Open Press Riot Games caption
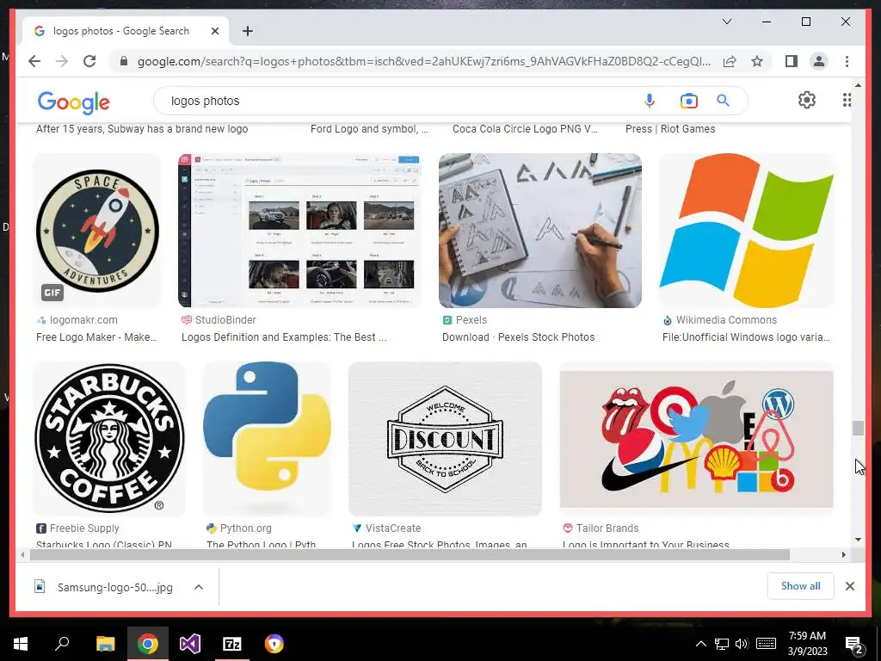881x661 pixels. (670, 129)
